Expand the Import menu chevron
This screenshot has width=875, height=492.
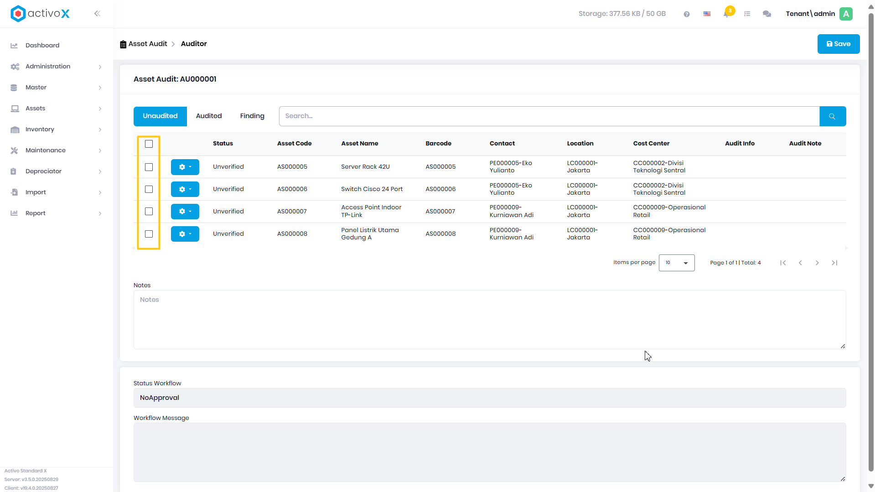[100, 193]
